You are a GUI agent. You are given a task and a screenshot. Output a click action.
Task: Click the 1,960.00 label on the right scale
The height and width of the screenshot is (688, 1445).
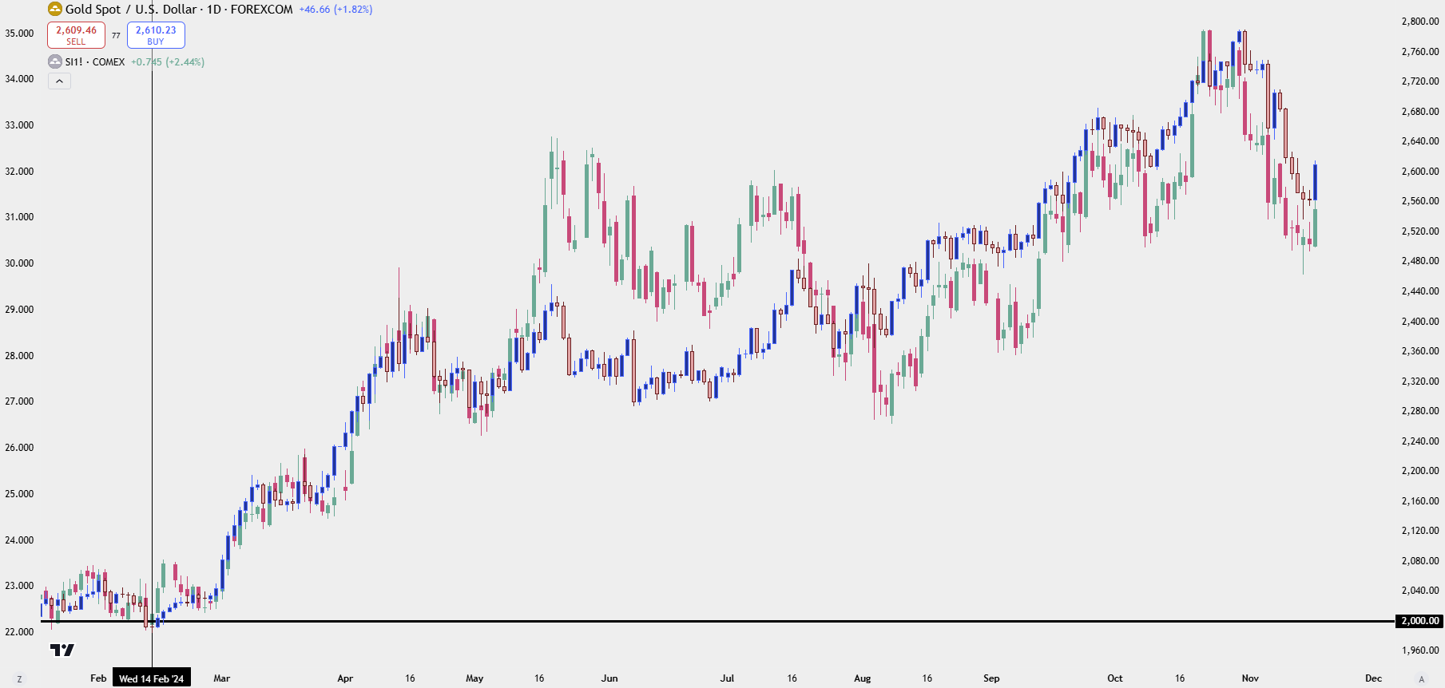[1420, 650]
